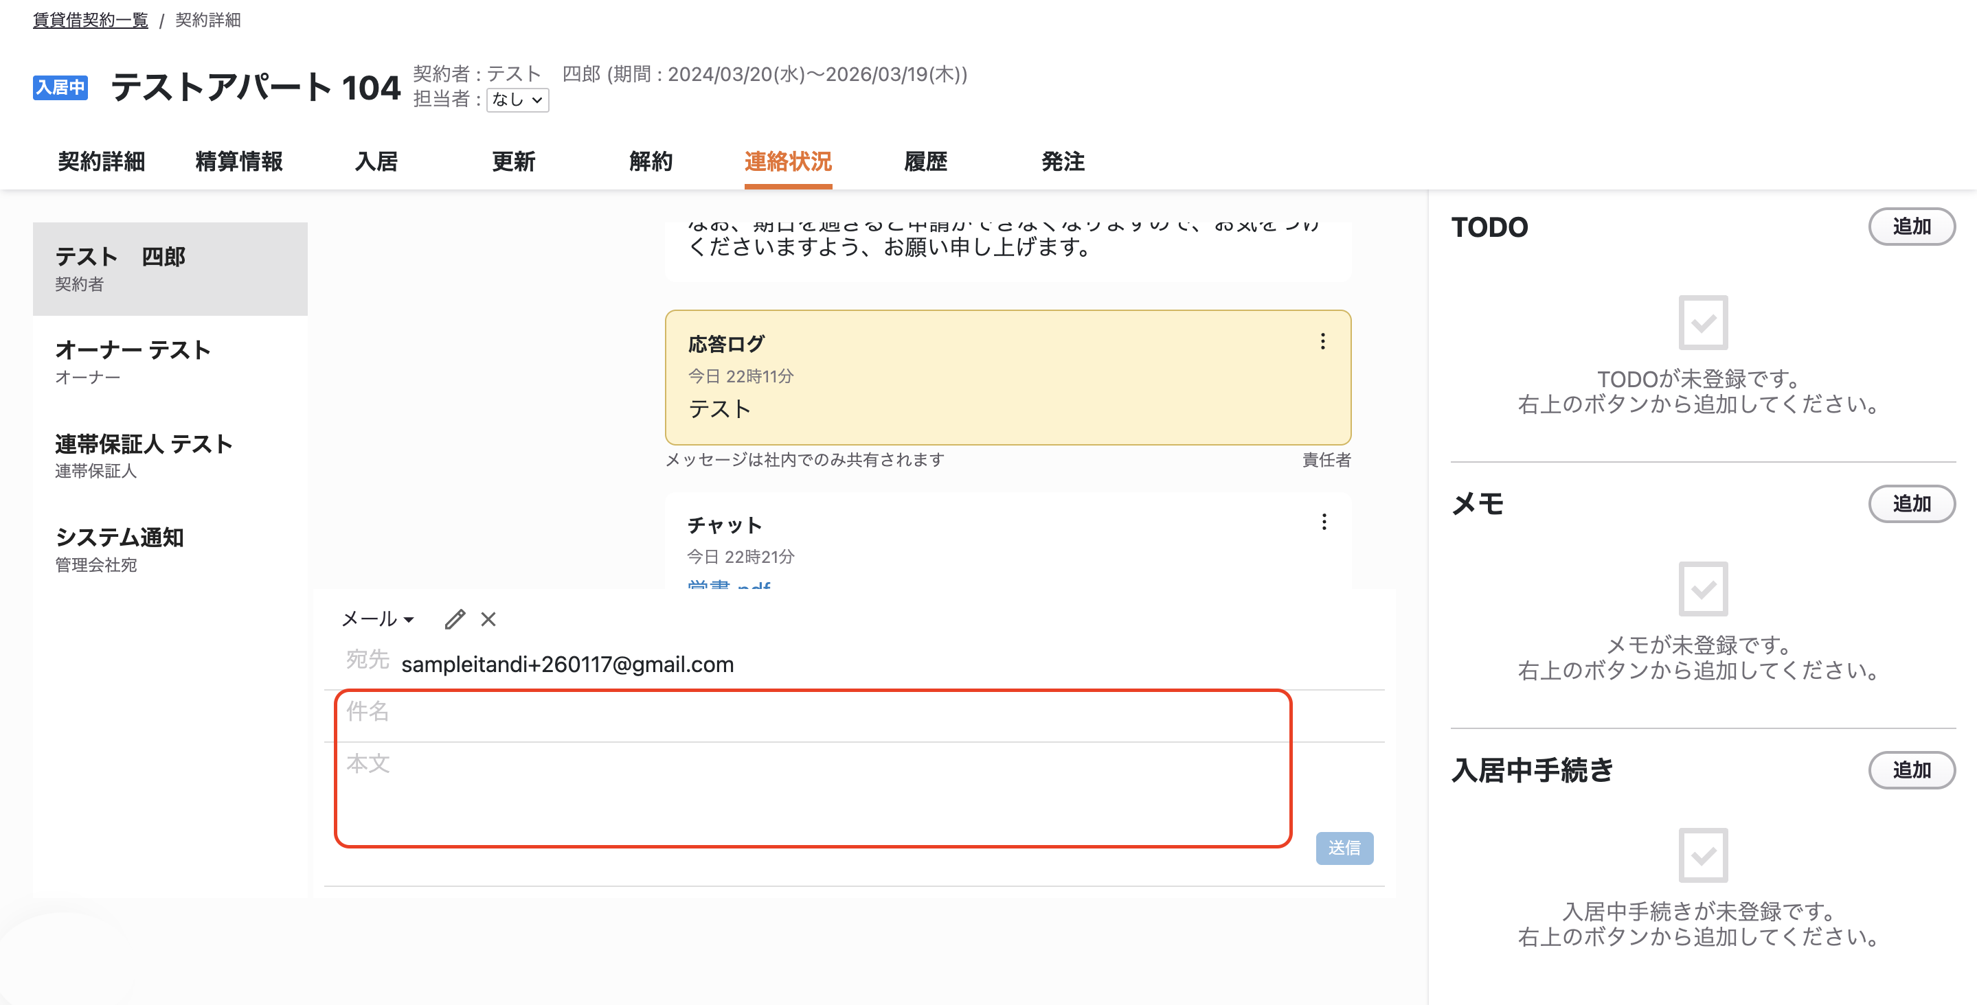Click the pencil edit icon beside メール
The image size is (1977, 1005).
point(455,619)
